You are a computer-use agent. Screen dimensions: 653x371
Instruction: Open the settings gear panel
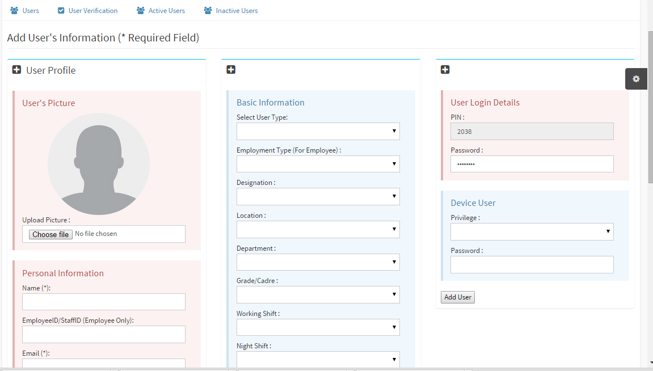(636, 79)
